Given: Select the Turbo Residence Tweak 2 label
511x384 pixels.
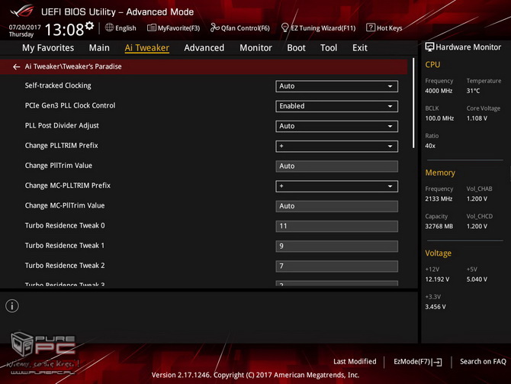Looking at the screenshot, I should (65, 266).
